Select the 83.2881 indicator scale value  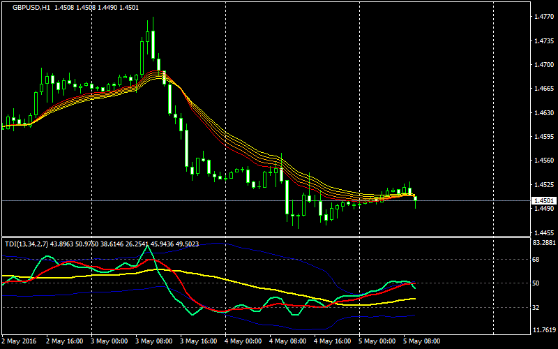tap(544, 243)
